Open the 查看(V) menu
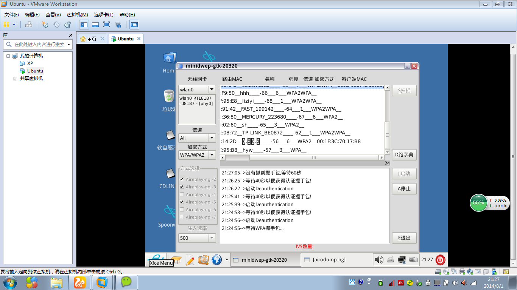517x290 pixels. [x=53, y=15]
